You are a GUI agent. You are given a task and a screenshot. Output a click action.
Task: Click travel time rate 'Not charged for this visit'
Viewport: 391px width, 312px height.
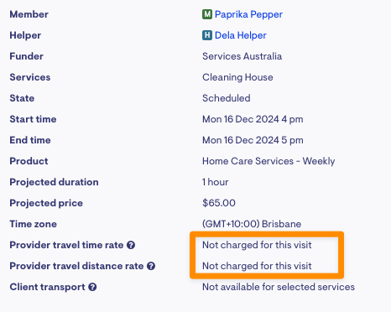coord(257,245)
